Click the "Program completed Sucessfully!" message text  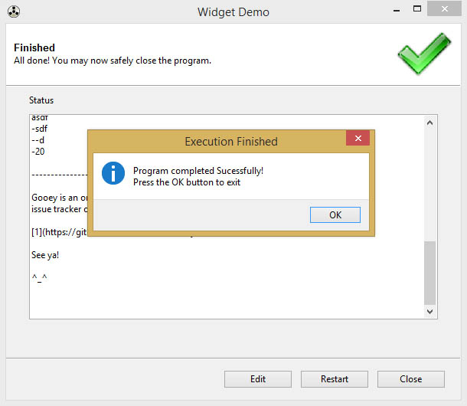point(198,171)
